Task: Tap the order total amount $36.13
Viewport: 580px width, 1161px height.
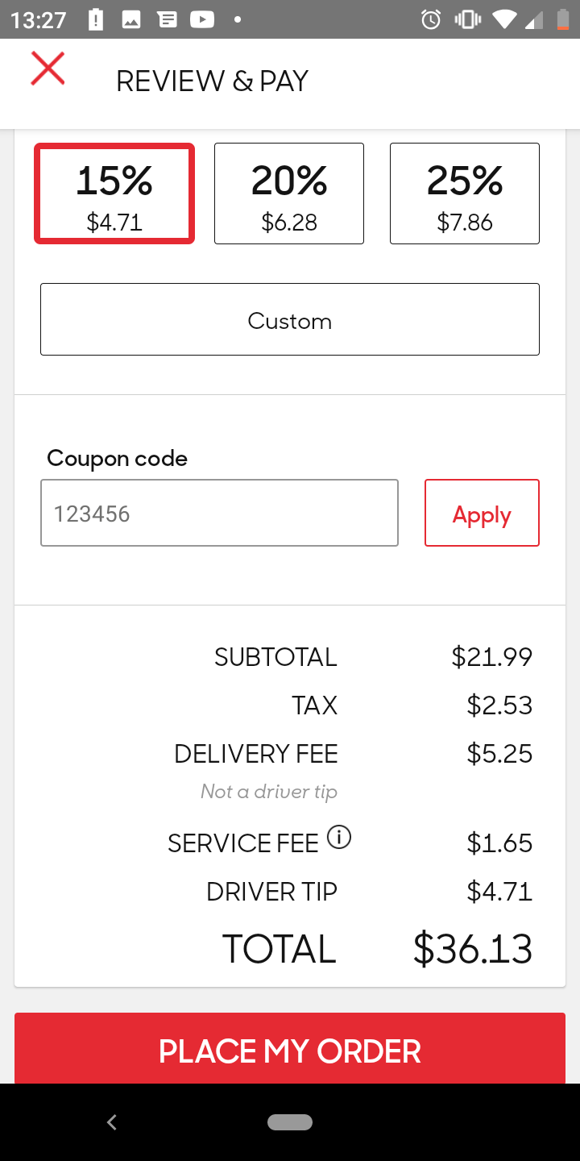Action: 473,949
